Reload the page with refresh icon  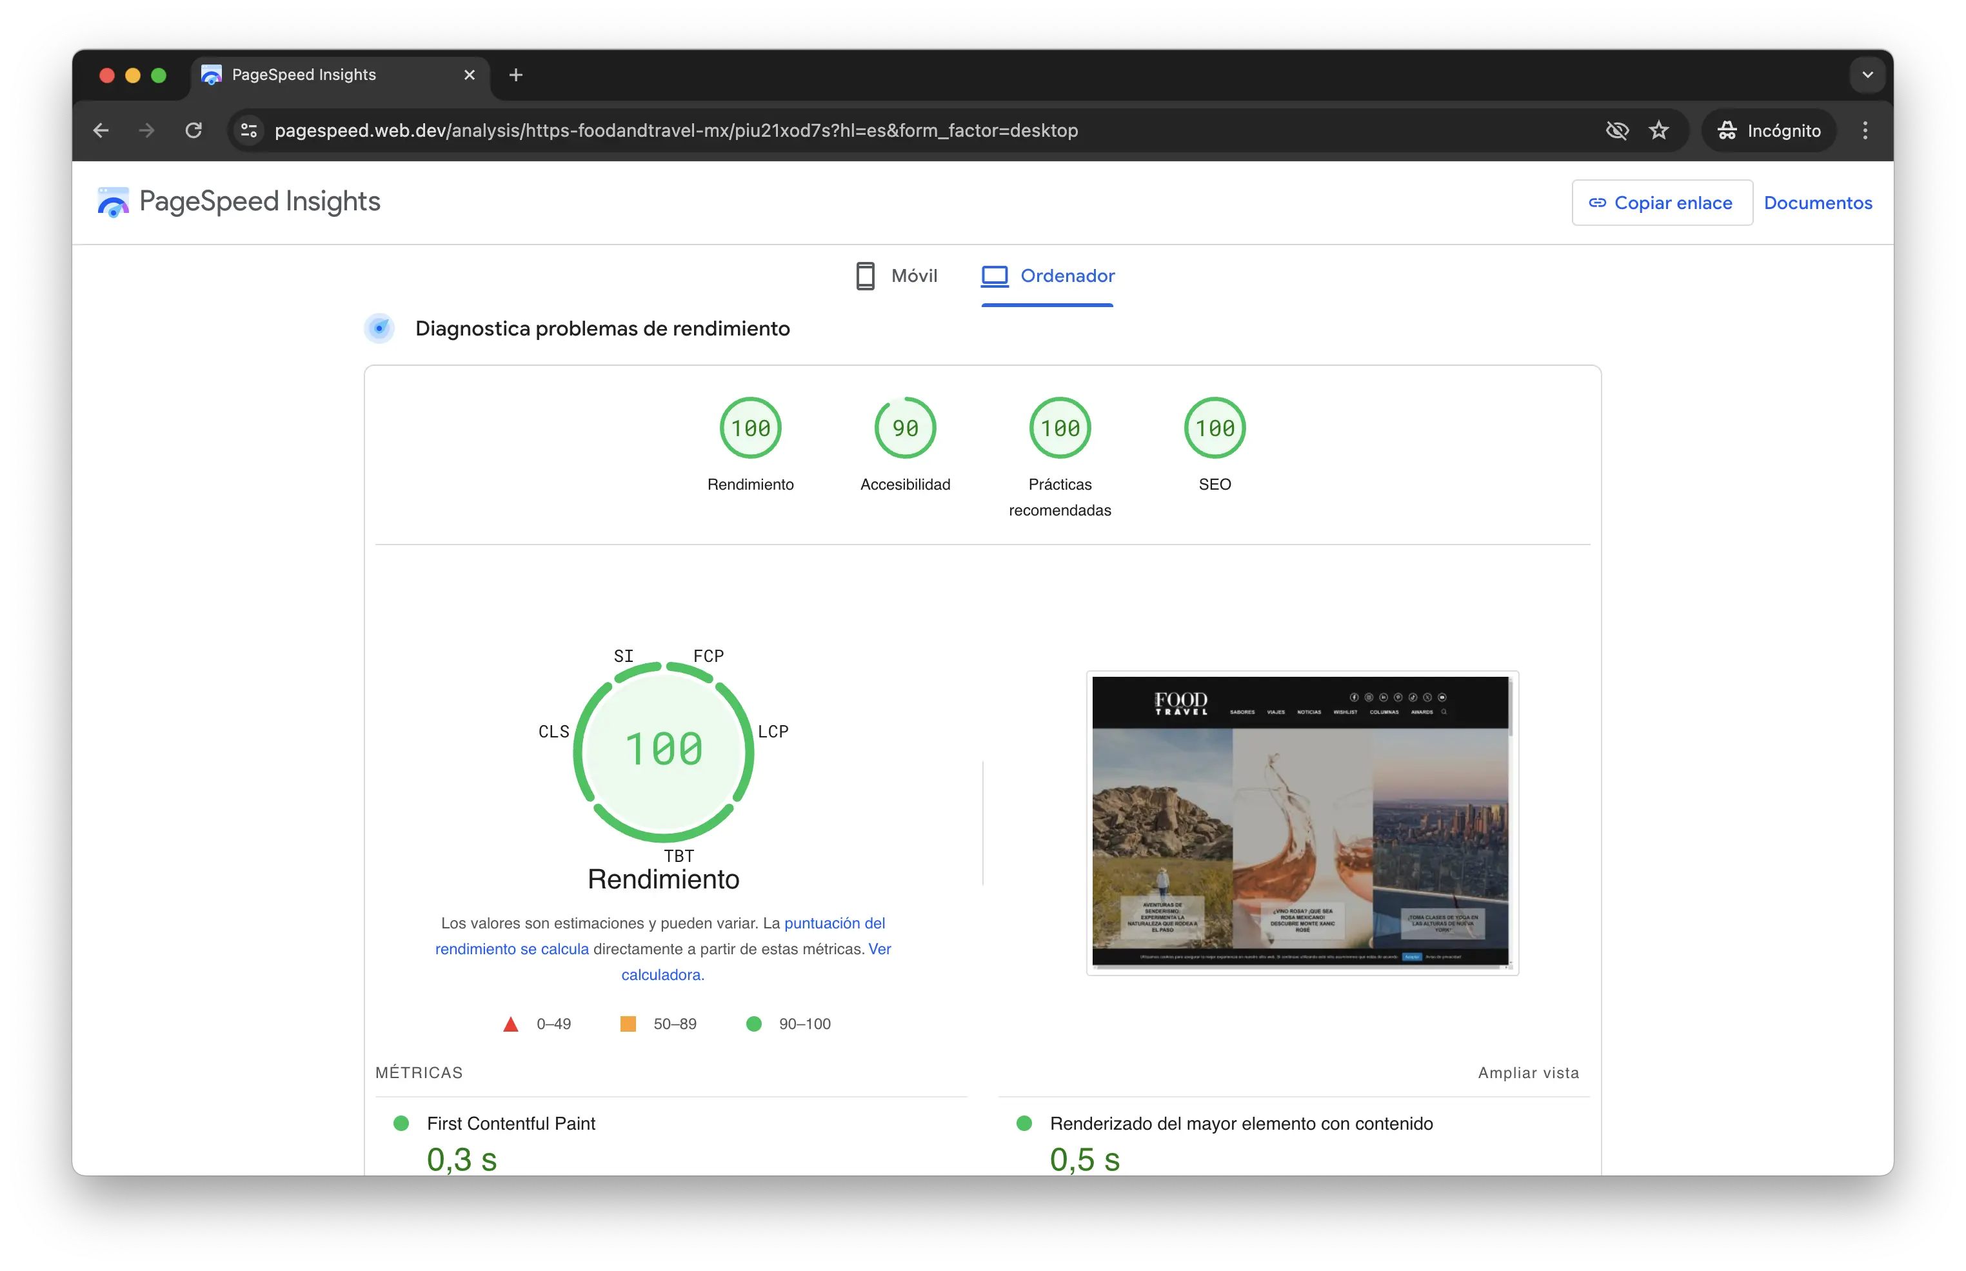click(194, 130)
